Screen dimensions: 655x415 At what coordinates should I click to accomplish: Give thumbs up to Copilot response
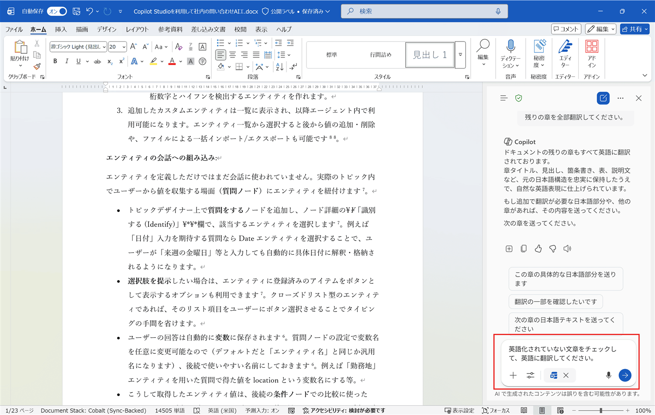pos(538,249)
